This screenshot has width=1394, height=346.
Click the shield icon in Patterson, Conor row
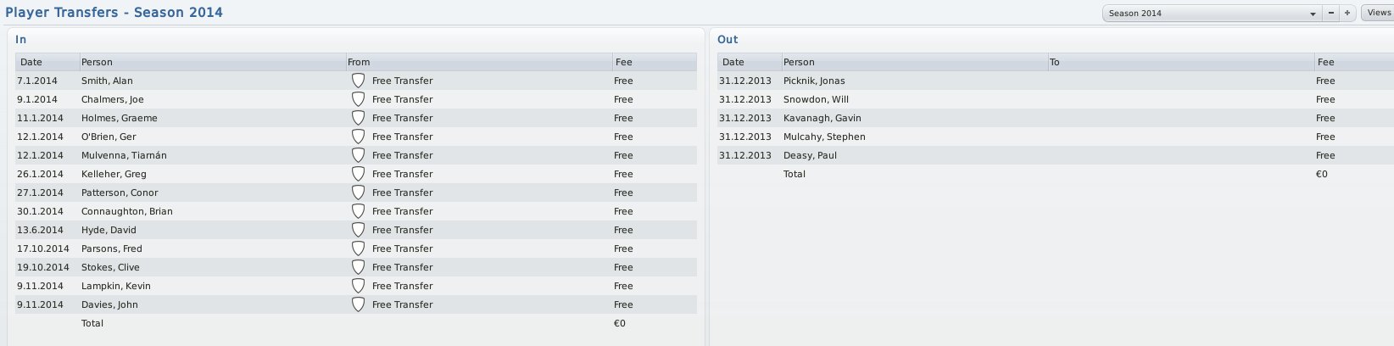tap(358, 193)
